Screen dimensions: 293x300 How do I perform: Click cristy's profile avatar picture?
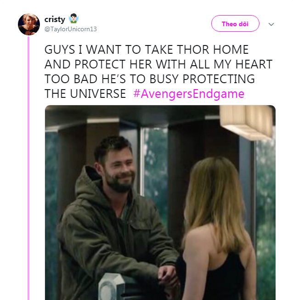(29, 24)
